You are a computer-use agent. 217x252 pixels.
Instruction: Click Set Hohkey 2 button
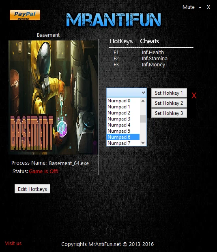pos(169,103)
